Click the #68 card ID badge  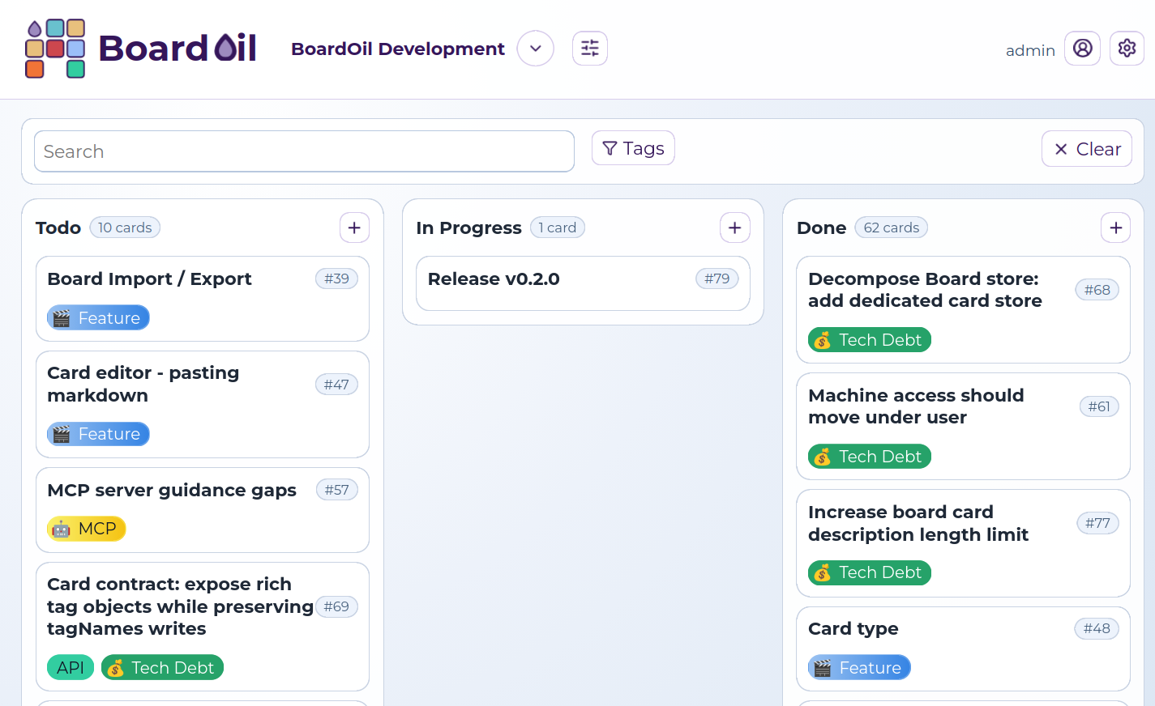tap(1097, 290)
